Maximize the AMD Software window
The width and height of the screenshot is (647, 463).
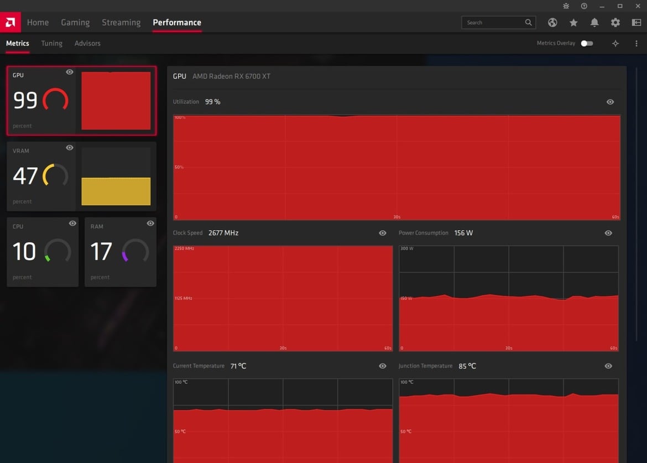pos(620,6)
